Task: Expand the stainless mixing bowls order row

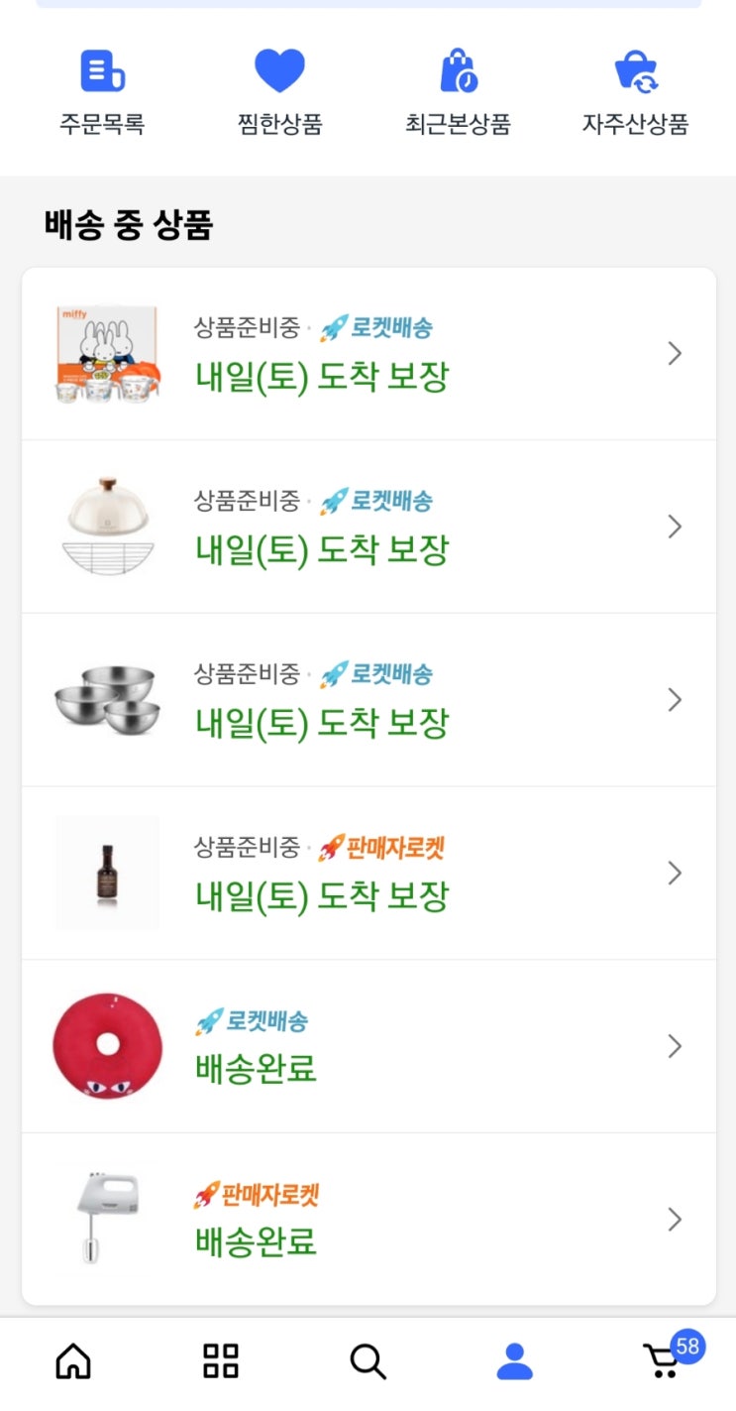Action: point(675,700)
